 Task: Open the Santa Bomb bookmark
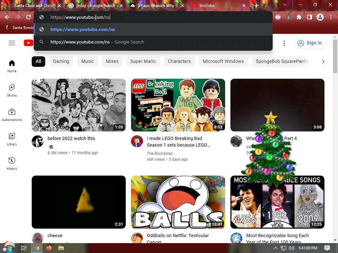click(x=19, y=28)
